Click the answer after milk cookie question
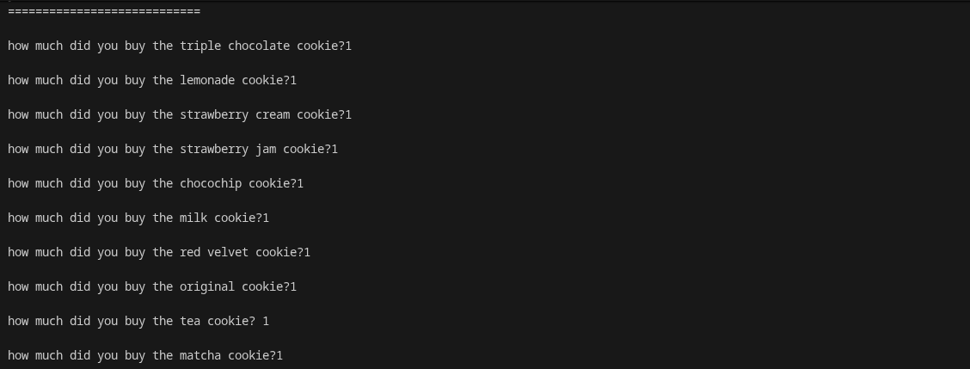This screenshot has width=970, height=369. 266,218
